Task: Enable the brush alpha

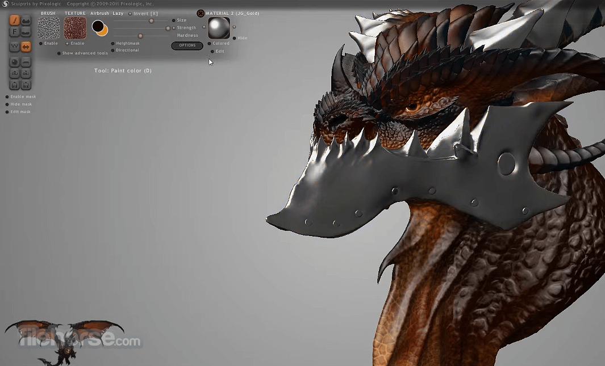Action: 41,44
